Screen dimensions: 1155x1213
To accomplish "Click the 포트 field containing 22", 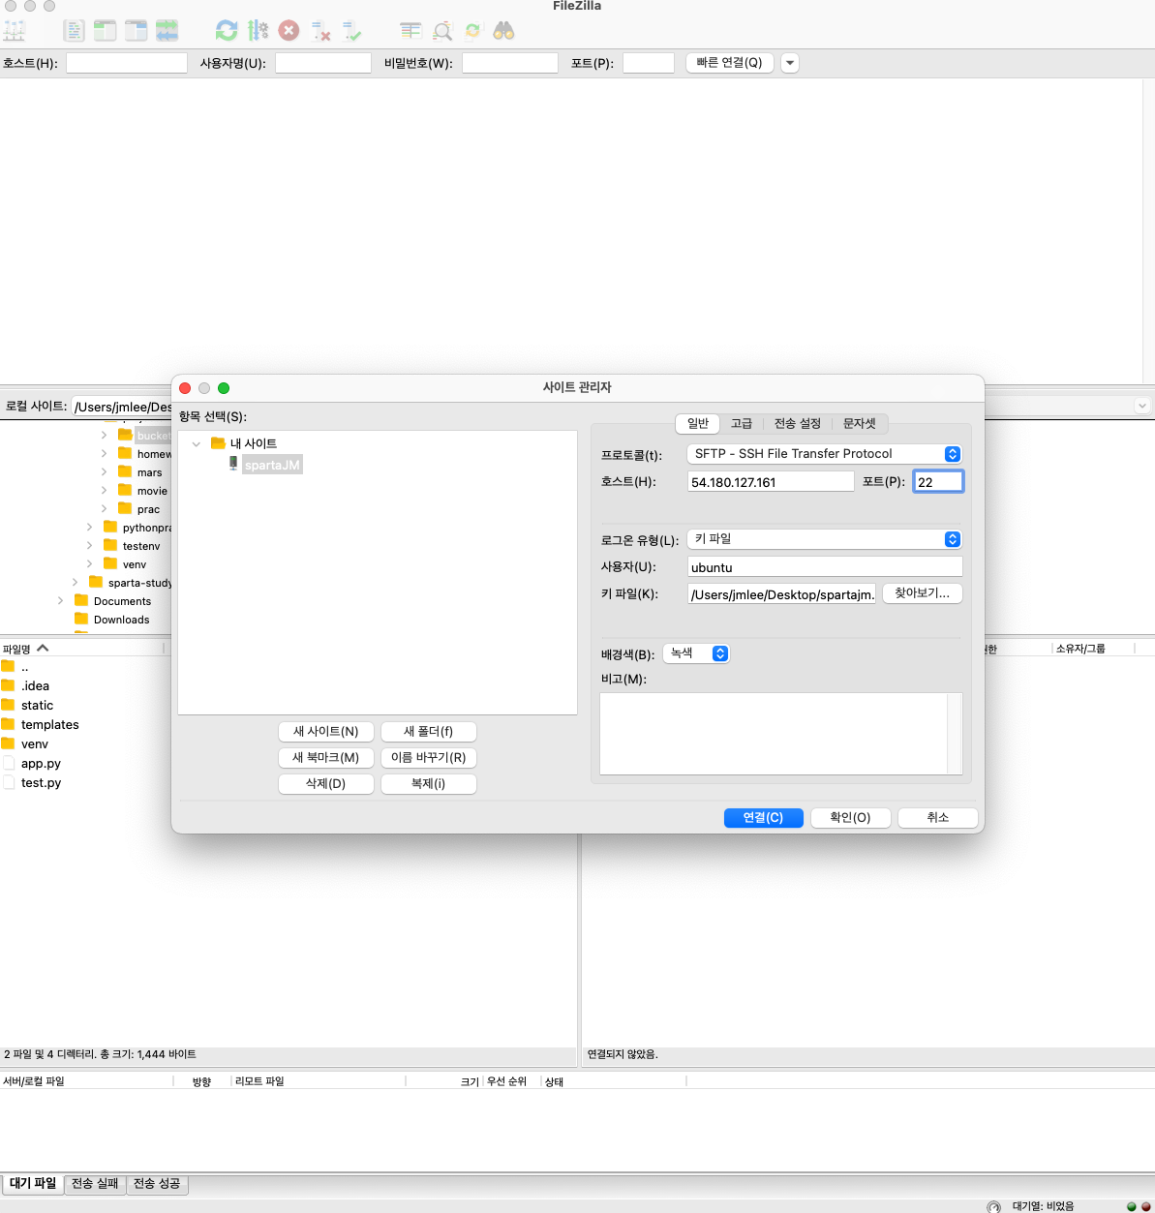I will [x=938, y=481].
